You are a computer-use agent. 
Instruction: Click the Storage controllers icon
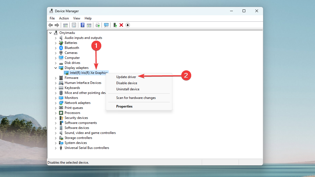61,138
